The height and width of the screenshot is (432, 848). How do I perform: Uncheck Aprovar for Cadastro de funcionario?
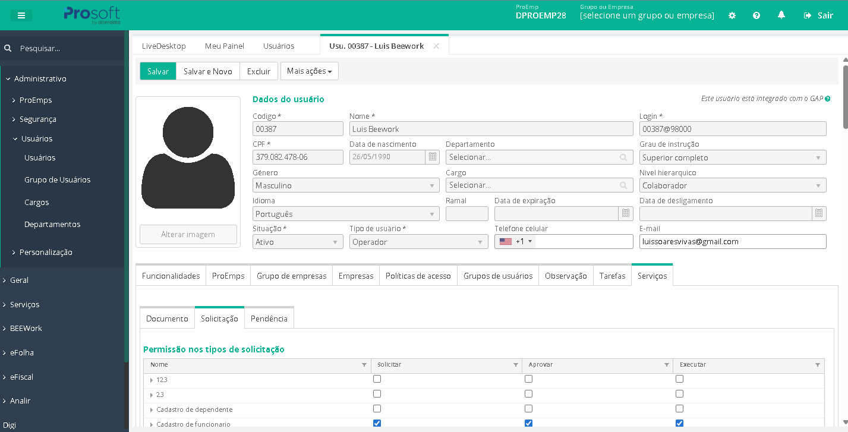tap(528, 423)
